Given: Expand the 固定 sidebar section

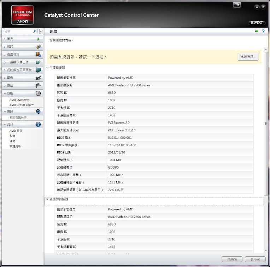Looking at the screenshot, I should click(x=5, y=39).
